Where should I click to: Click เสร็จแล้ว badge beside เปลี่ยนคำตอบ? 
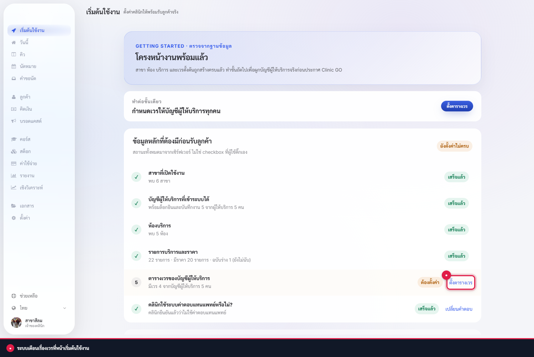(427, 309)
